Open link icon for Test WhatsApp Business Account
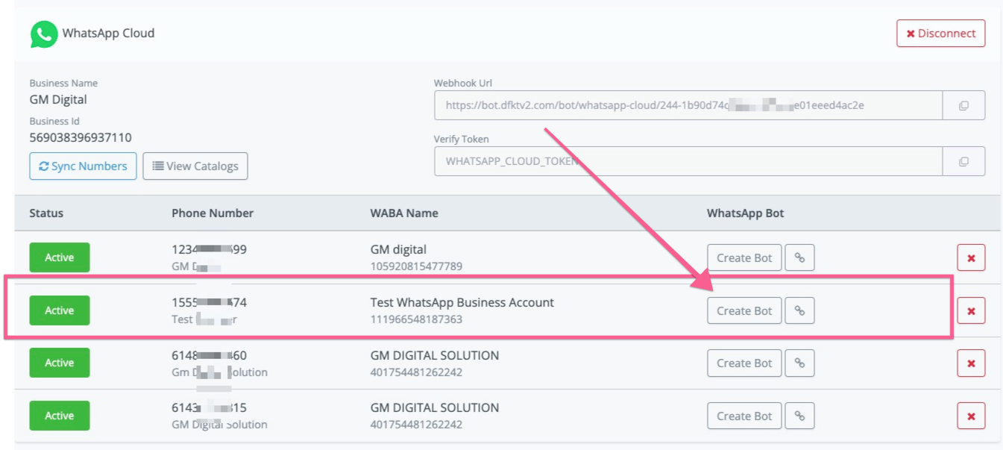Viewport: 1003px width, 450px height. (799, 310)
